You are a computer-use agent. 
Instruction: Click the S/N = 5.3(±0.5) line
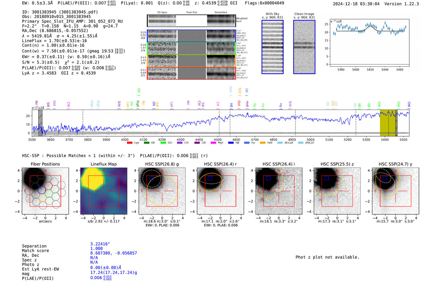coord(41,62)
